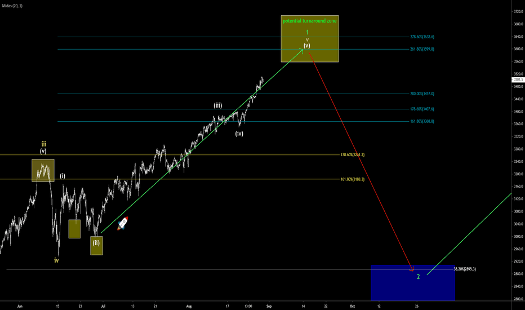Select the 'potential turnaround zone' text

310,21
